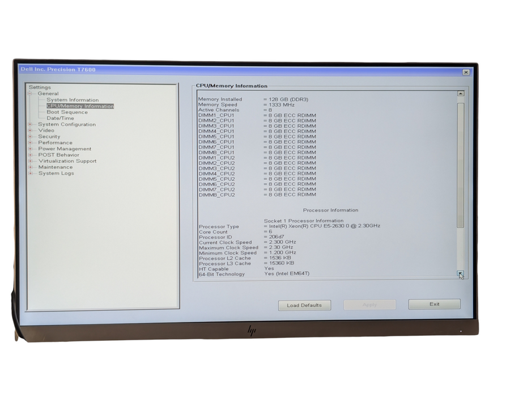
Task: Open Date/Time settings
Action: click(60, 118)
